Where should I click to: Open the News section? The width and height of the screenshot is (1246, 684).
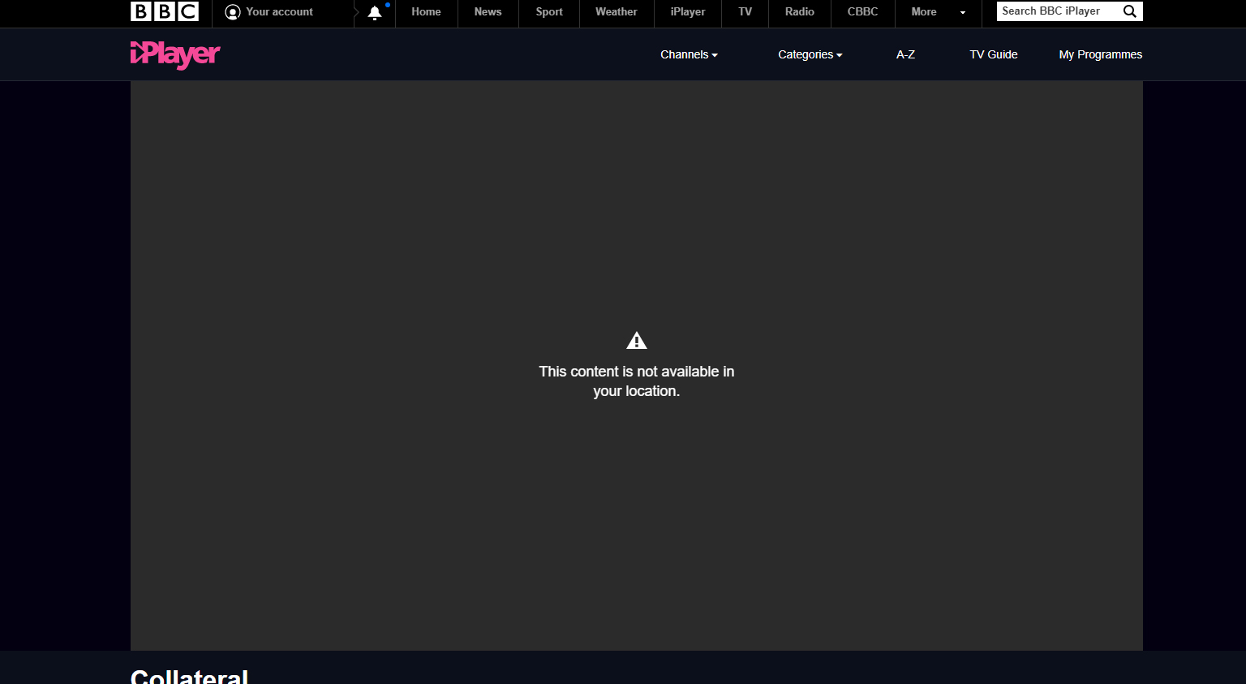click(488, 12)
